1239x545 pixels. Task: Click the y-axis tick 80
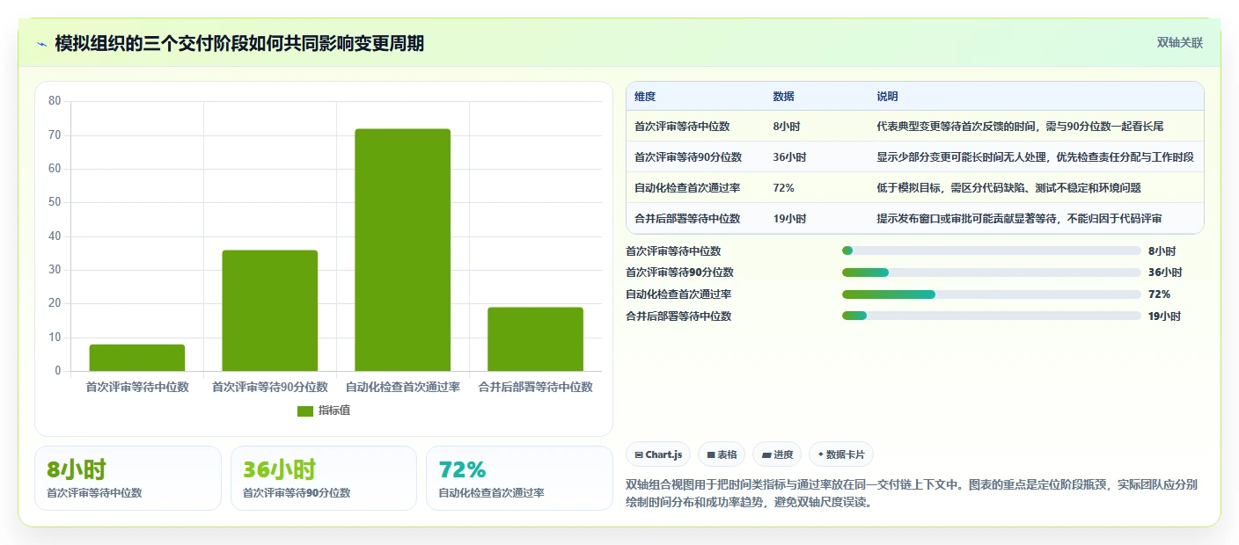(55, 101)
